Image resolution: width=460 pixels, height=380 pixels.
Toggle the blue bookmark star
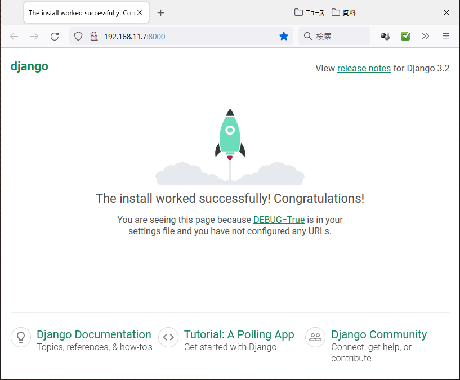pos(284,37)
